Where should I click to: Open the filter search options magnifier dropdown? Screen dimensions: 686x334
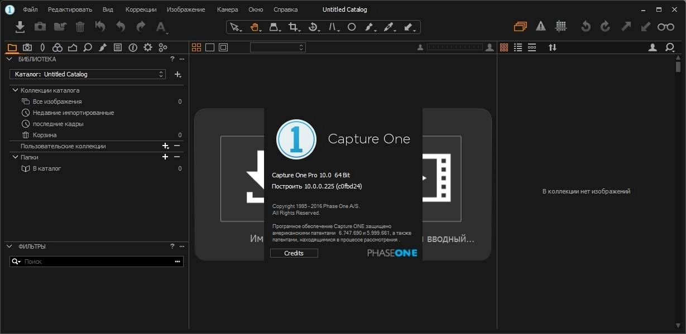16,261
